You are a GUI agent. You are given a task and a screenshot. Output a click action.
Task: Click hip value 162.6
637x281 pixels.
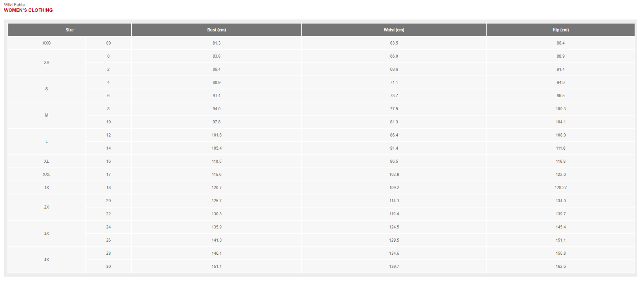click(561, 266)
